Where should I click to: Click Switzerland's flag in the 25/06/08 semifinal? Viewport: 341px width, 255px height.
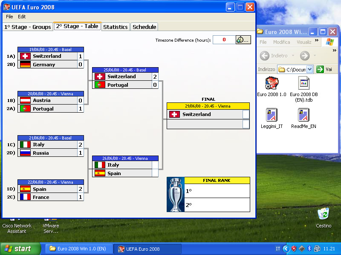tap(100, 76)
